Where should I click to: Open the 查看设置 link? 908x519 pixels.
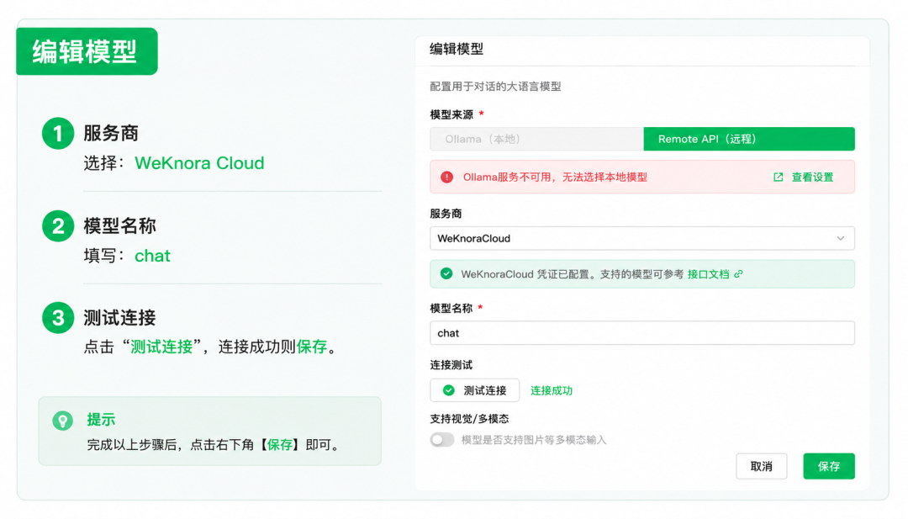(x=812, y=177)
